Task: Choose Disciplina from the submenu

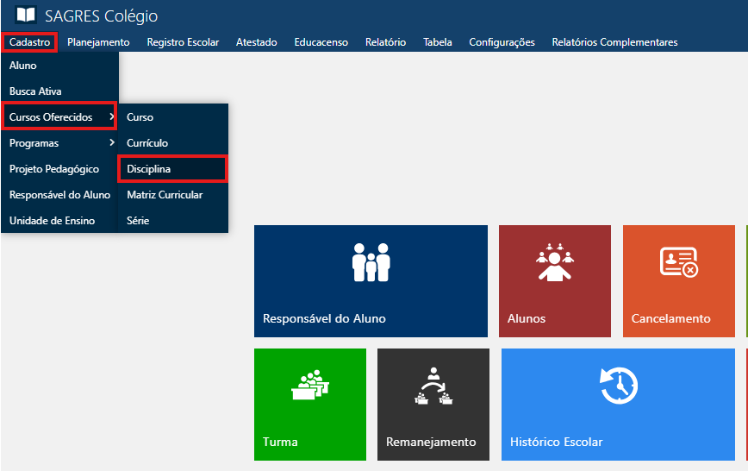Action: 173,168
